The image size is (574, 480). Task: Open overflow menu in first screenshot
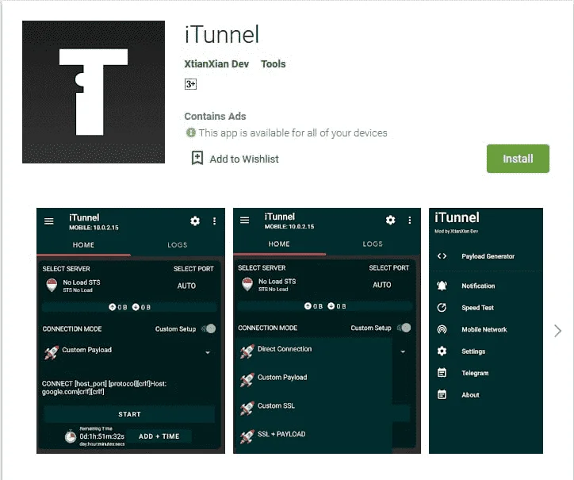(215, 221)
